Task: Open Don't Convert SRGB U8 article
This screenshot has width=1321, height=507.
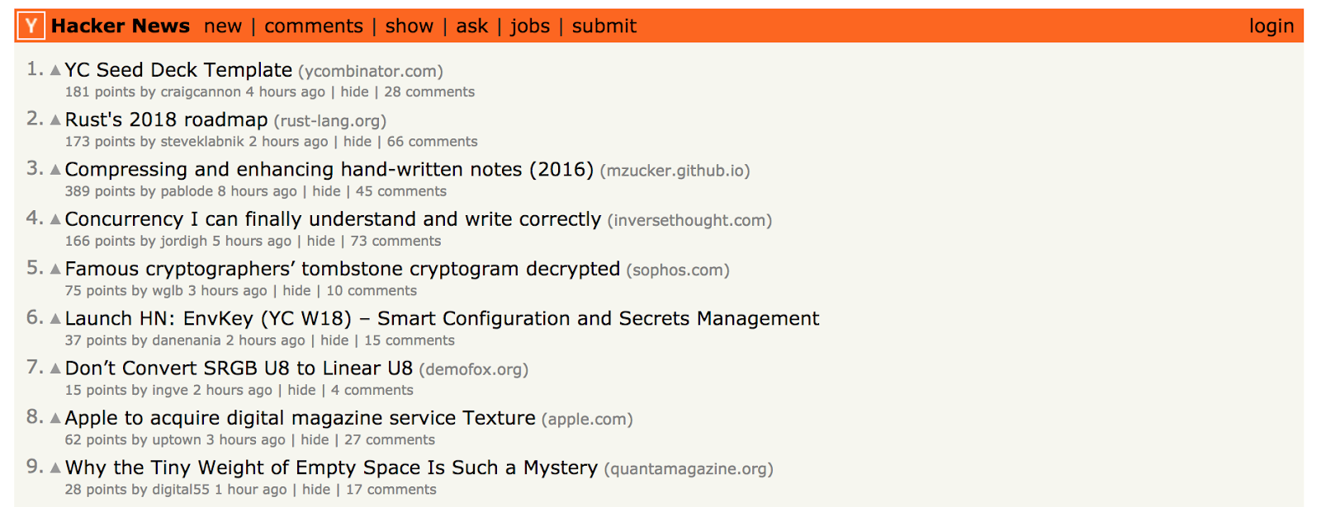Action: [x=239, y=368]
